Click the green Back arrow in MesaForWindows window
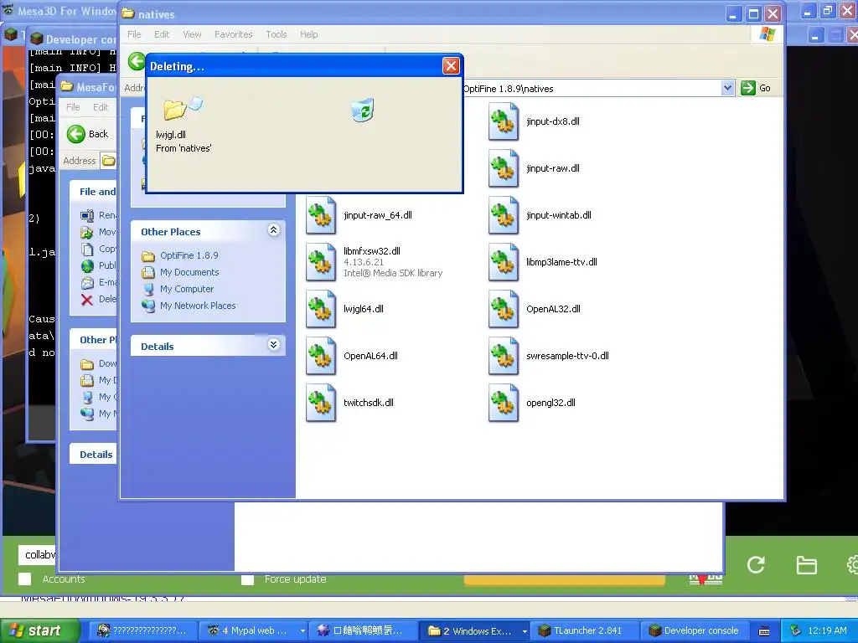Image resolution: width=858 pixels, height=643 pixels. tap(76, 134)
